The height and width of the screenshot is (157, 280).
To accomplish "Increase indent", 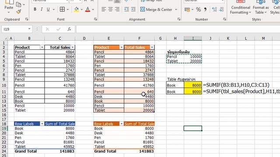I will pyautogui.click(x=133, y=9).
